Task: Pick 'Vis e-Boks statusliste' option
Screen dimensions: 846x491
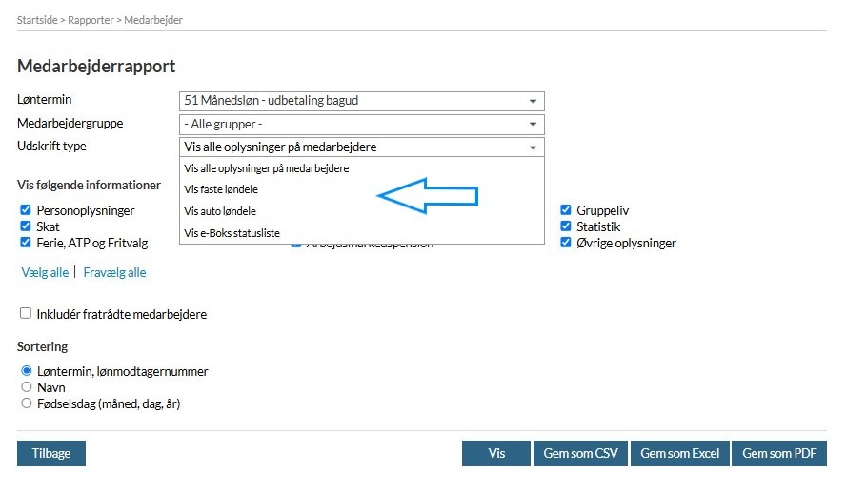Action: coord(232,233)
